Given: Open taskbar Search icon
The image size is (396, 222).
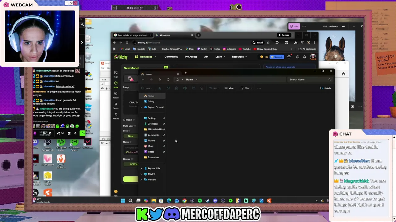Looking at the screenshot, I should (x=130, y=201).
